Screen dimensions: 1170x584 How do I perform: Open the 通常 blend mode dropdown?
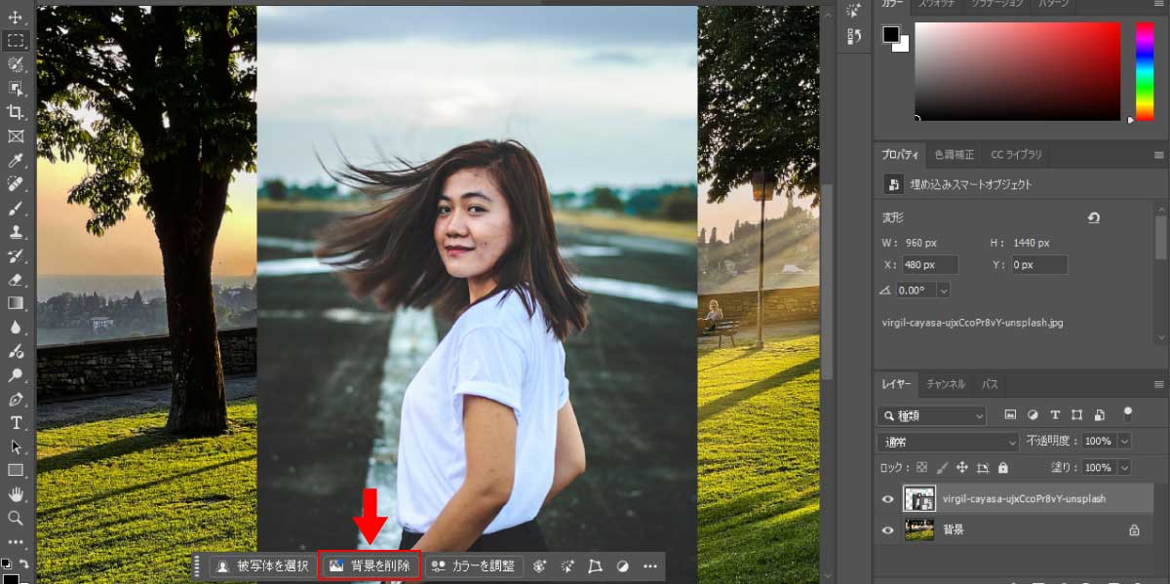click(948, 442)
